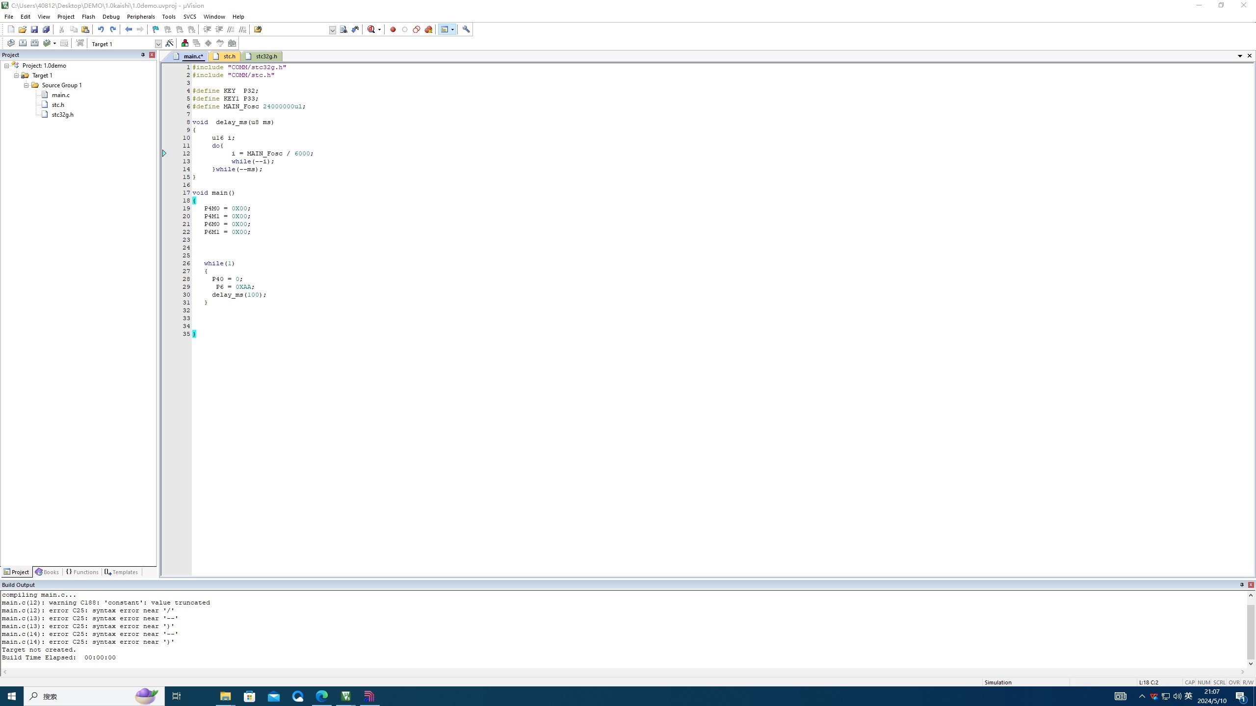Open Options for Target magic wand
This screenshot has width=1256, height=706.
(169, 43)
